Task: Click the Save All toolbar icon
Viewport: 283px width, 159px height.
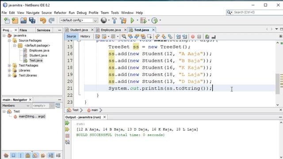Action: [x=32, y=21]
